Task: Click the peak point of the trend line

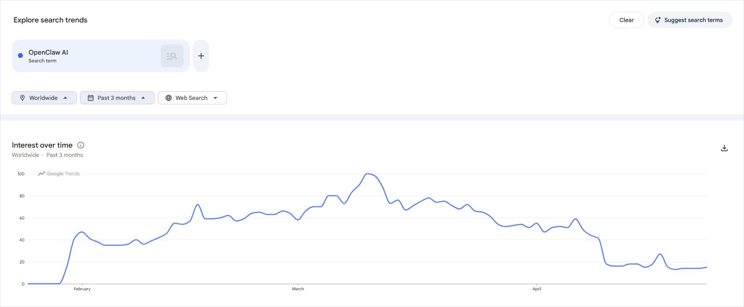Action: tap(368, 174)
